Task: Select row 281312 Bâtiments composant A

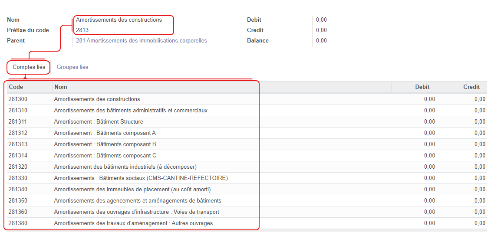Action: (247, 133)
